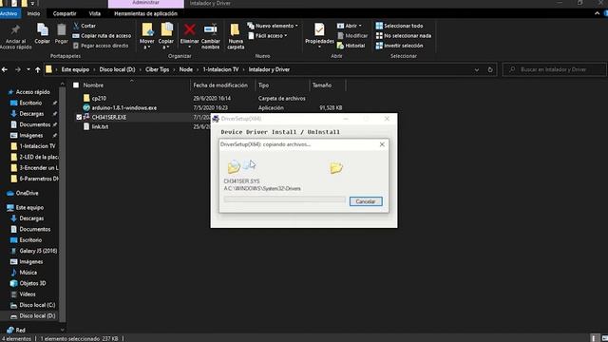Click Ciber Tips breadcrumb
608x342 pixels.
click(x=157, y=69)
